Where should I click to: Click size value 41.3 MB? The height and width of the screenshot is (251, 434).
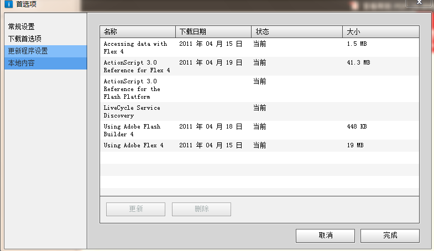point(358,63)
